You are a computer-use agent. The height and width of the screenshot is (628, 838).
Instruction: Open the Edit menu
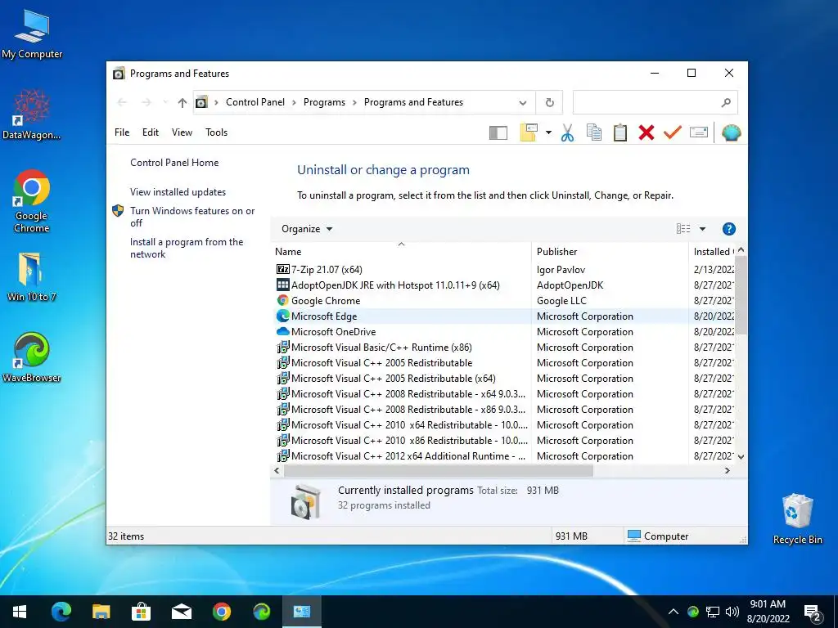click(x=151, y=132)
